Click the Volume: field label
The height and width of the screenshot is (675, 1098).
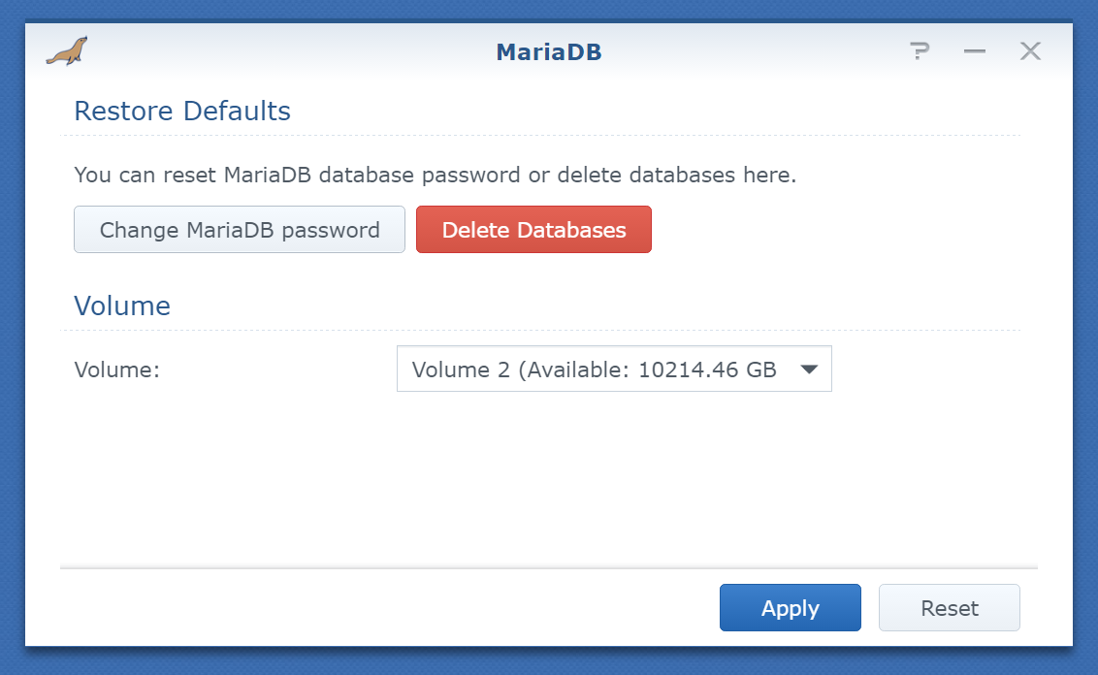[116, 369]
